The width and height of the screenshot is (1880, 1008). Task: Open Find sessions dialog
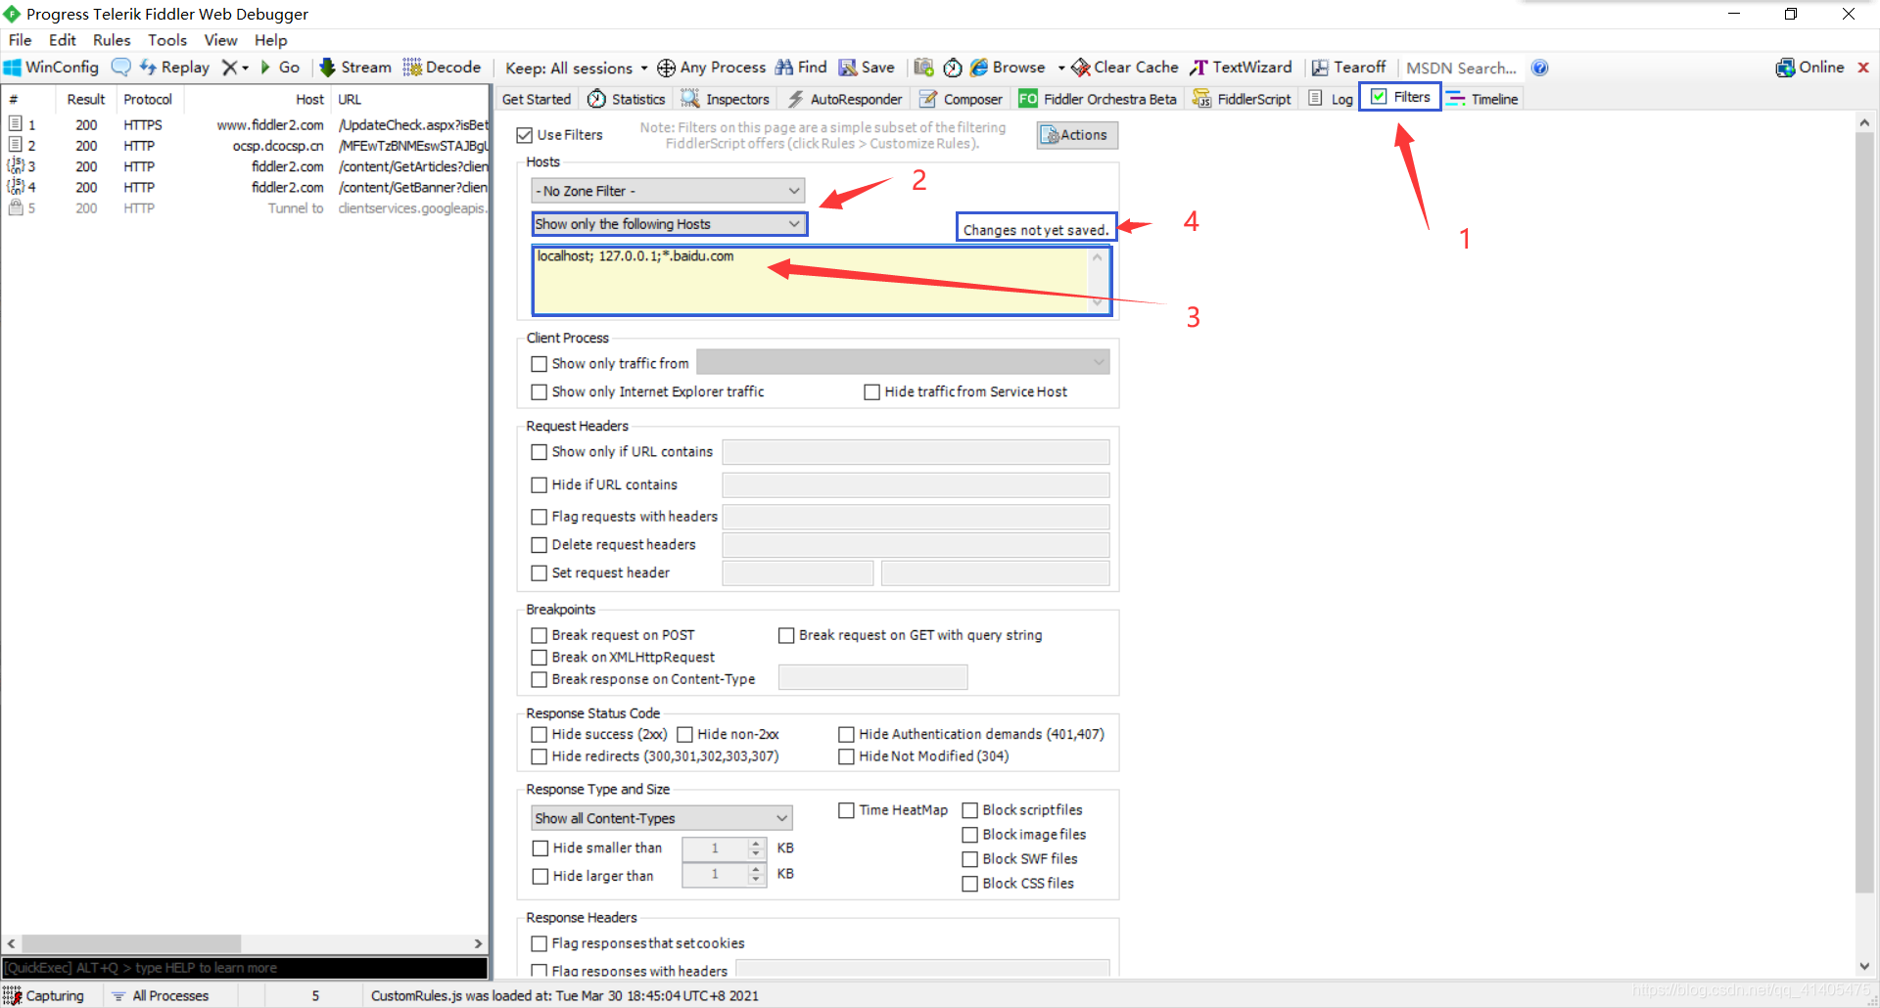(x=802, y=68)
